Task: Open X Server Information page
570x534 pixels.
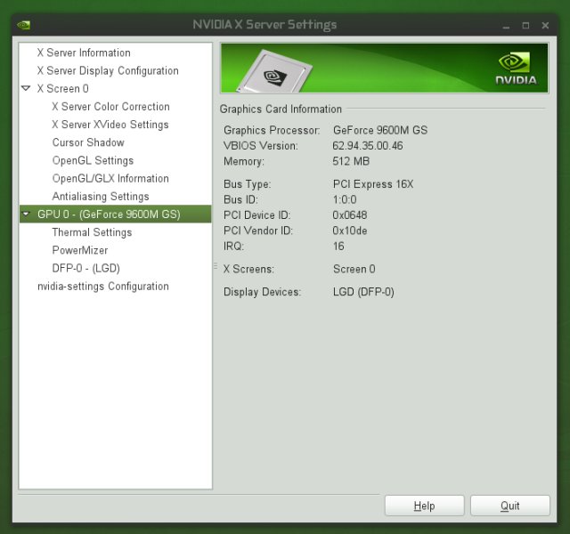Action: click(84, 53)
